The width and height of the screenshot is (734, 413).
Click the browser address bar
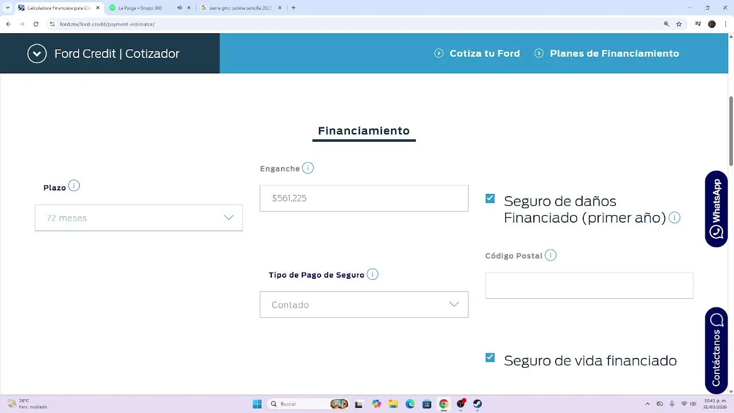click(356, 24)
